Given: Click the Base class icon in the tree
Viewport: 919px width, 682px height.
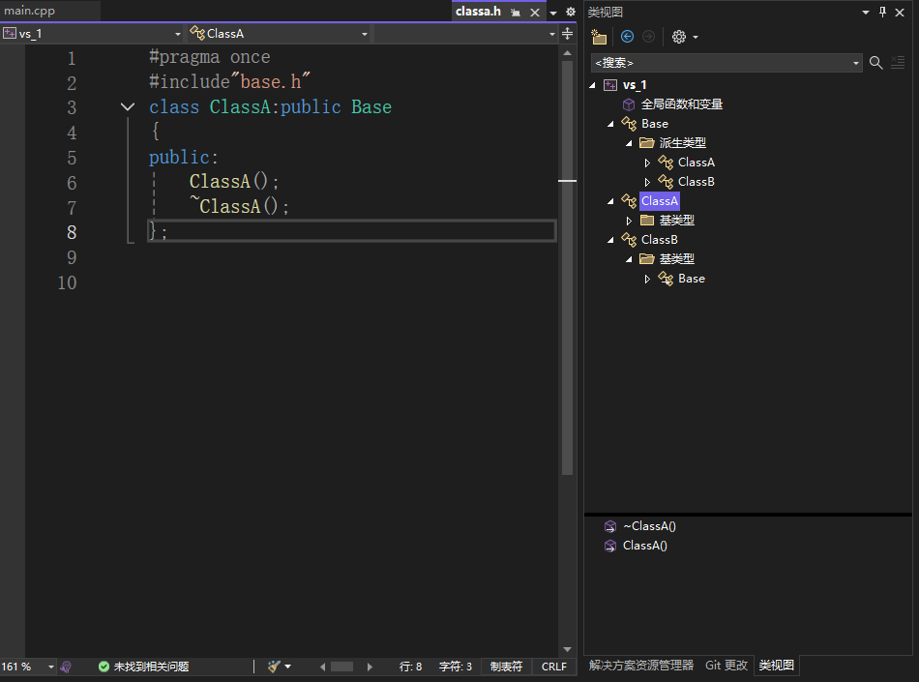Looking at the screenshot, I should coord(629,124).
